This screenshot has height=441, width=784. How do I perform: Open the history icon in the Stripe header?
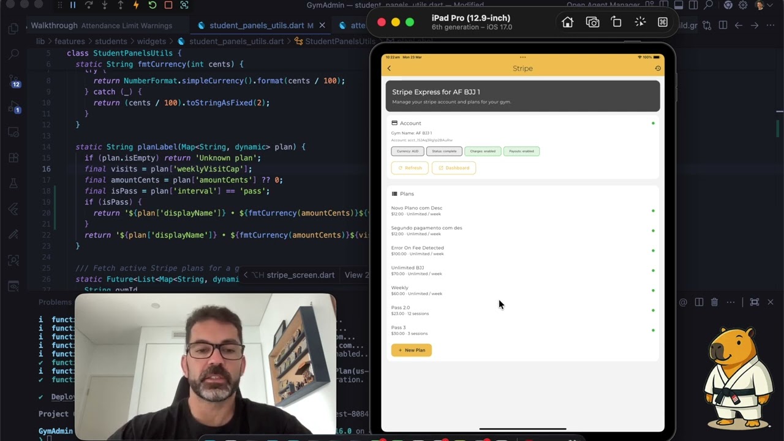pyautogui.click(x=658, y=69)
